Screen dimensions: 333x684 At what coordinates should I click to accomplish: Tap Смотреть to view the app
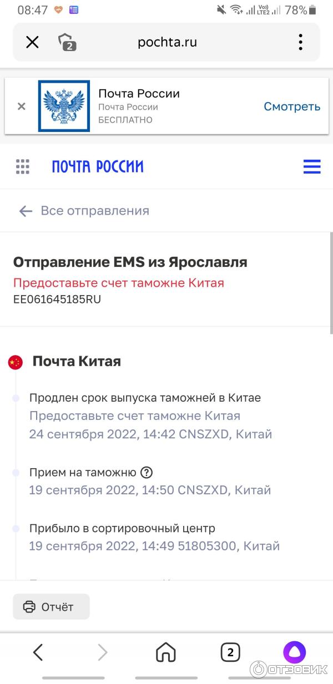(x=291, y=107)
